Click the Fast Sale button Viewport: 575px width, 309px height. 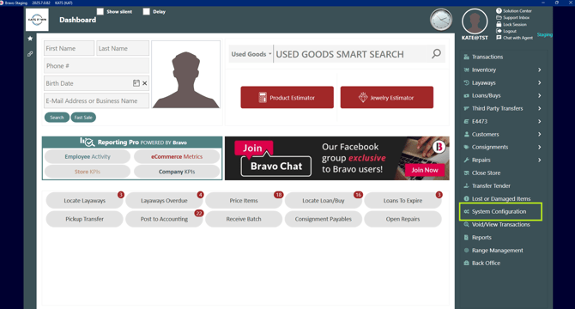point(83,118)
